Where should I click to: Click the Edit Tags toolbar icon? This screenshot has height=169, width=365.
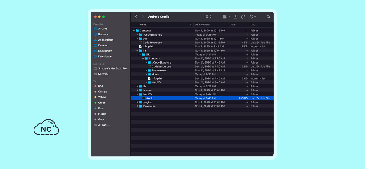click(243, 17)
